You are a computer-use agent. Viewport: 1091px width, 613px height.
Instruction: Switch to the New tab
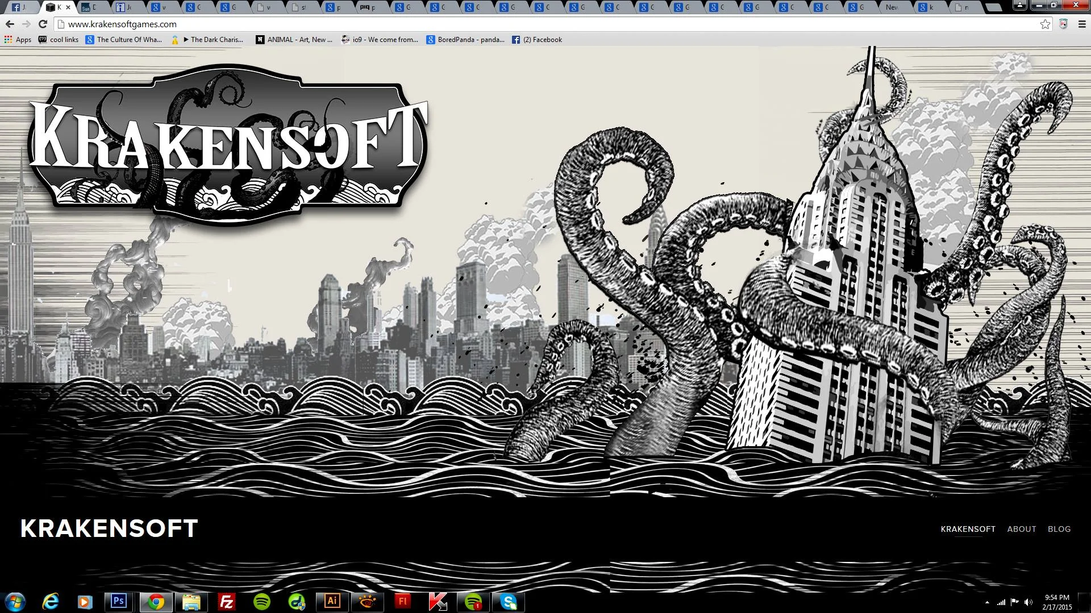(896, 7)
